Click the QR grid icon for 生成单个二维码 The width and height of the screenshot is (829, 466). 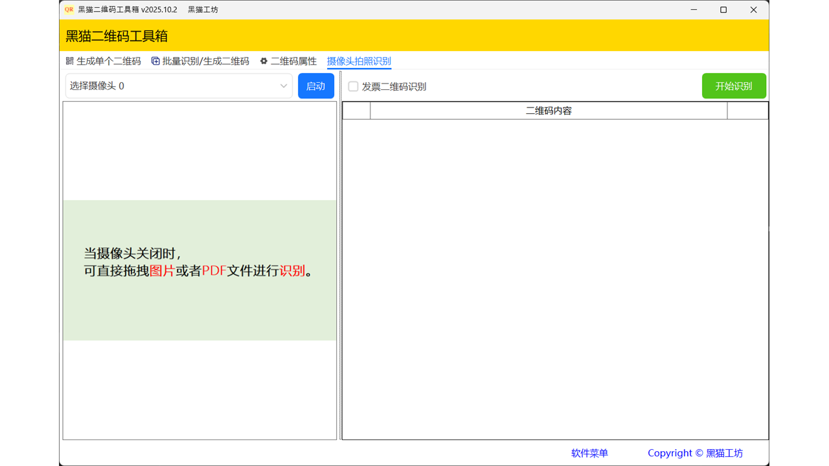70,61
